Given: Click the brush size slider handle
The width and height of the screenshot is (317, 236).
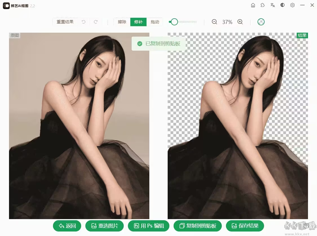Looking at the screenshot, I should click(x=174, y=22).
